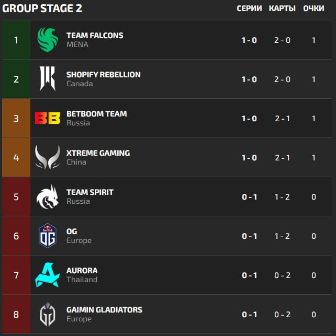
Task: Select the orange rank 3 position cell
Action: [16, 118]
